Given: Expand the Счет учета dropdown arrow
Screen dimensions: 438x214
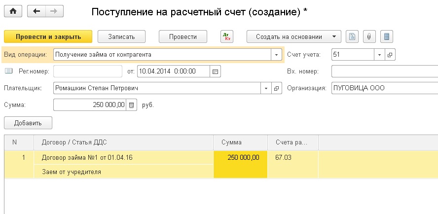Looking at the screenshot, I should (x=380, y=55).
